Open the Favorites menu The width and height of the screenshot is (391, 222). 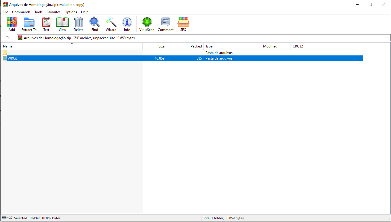(x=53, y=12)
